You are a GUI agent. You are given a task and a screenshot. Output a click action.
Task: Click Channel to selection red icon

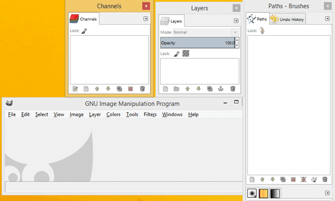tap(130, 89)
